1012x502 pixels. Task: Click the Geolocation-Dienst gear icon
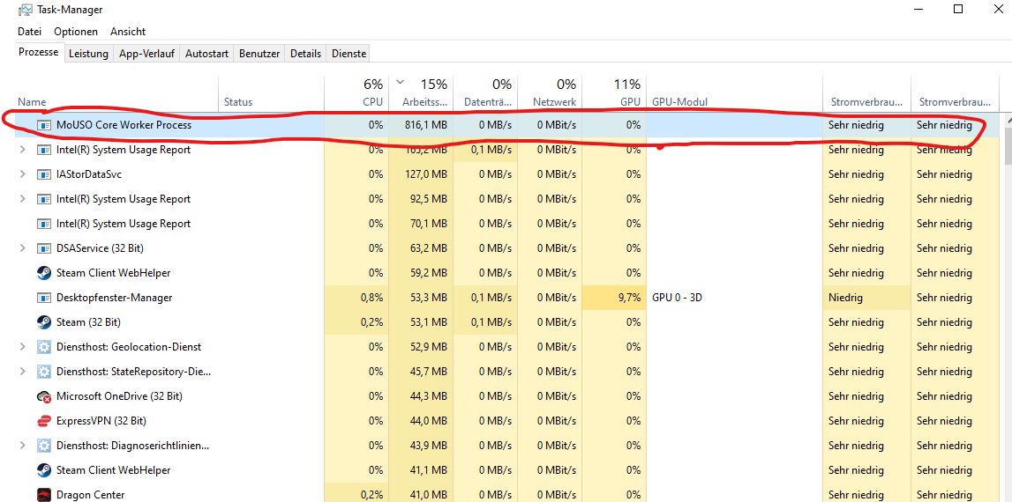[44, 347]
